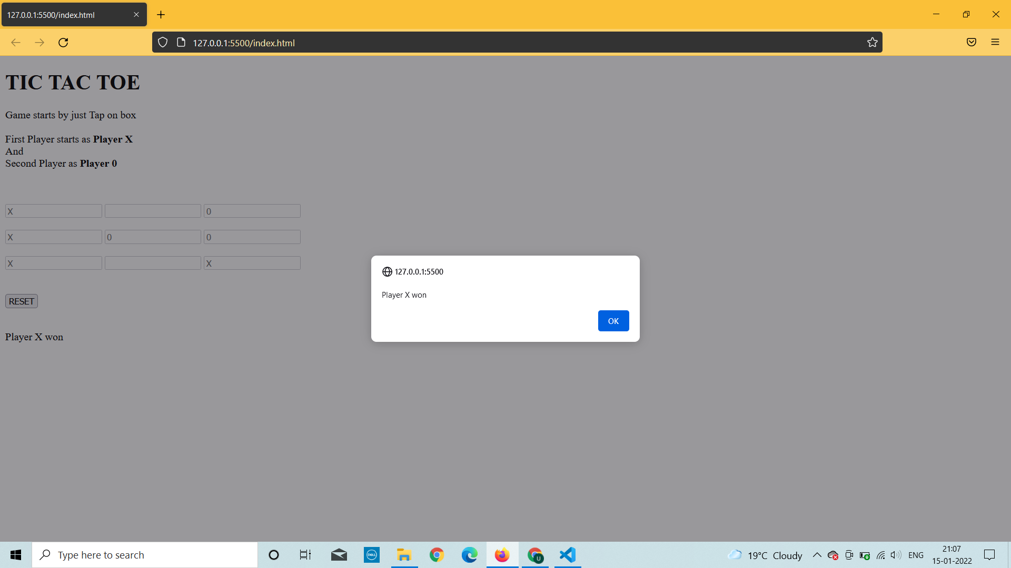The height and width of the screenshot is (568, 1011).
Task: Open the Pocket save icon
Action: pyautogui.click(x=971, y=43)
